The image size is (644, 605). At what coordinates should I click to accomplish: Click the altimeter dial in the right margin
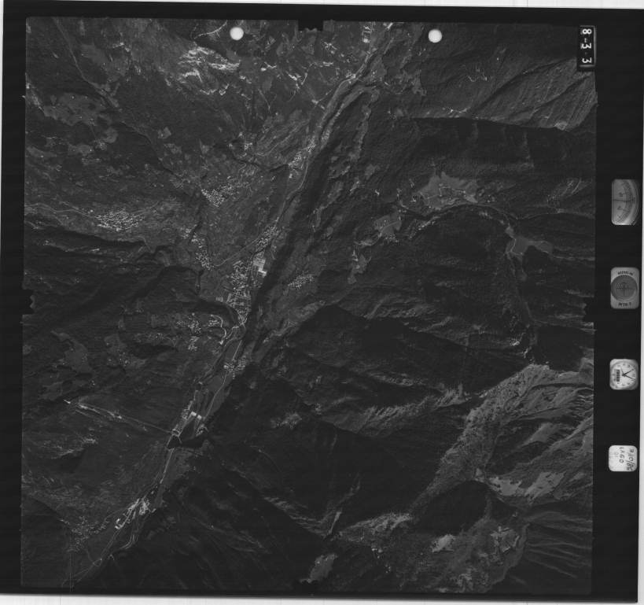point(624,201)
